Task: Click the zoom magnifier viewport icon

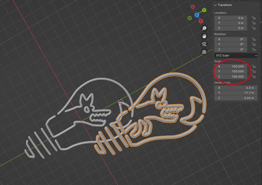Action: (x=204, y=28)
